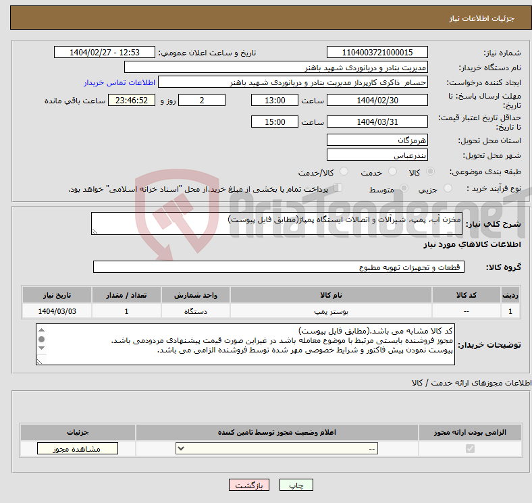Image resolution: width=532 pixels, height=503 pixels.
Task: Click resize handle of general description box
Action: (x=95, y=231)
